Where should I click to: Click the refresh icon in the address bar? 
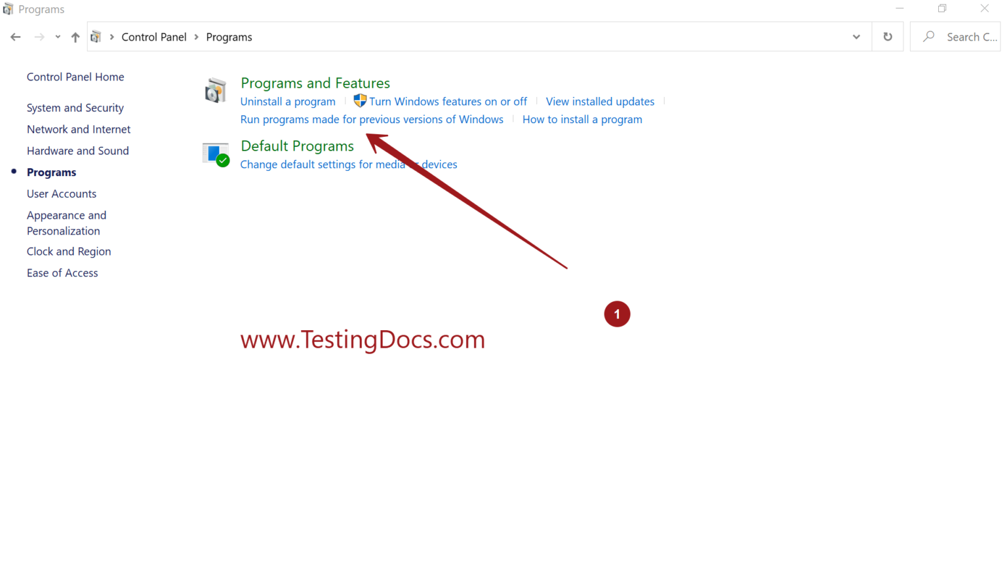(x=887, y=37)
